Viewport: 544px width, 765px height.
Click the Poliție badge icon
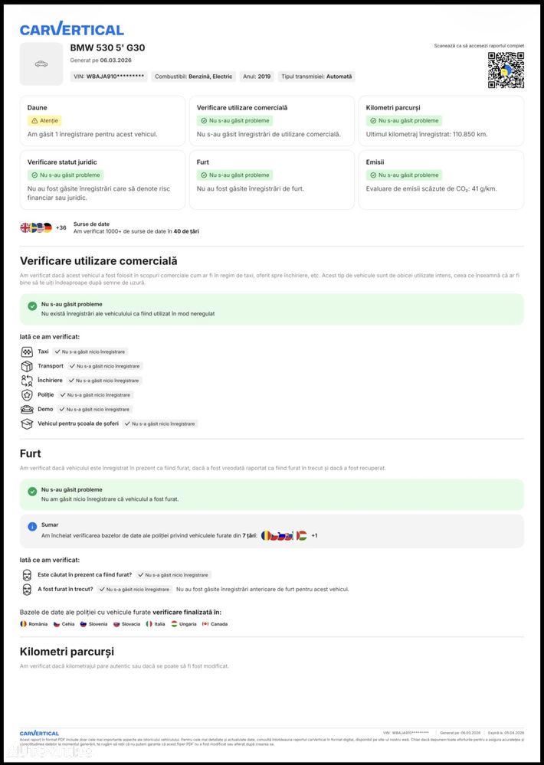tap(27, 395)
